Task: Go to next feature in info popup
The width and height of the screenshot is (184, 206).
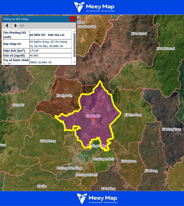Action: pos(15,26)
